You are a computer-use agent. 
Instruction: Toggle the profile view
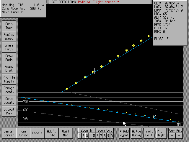tap(9, 79)
